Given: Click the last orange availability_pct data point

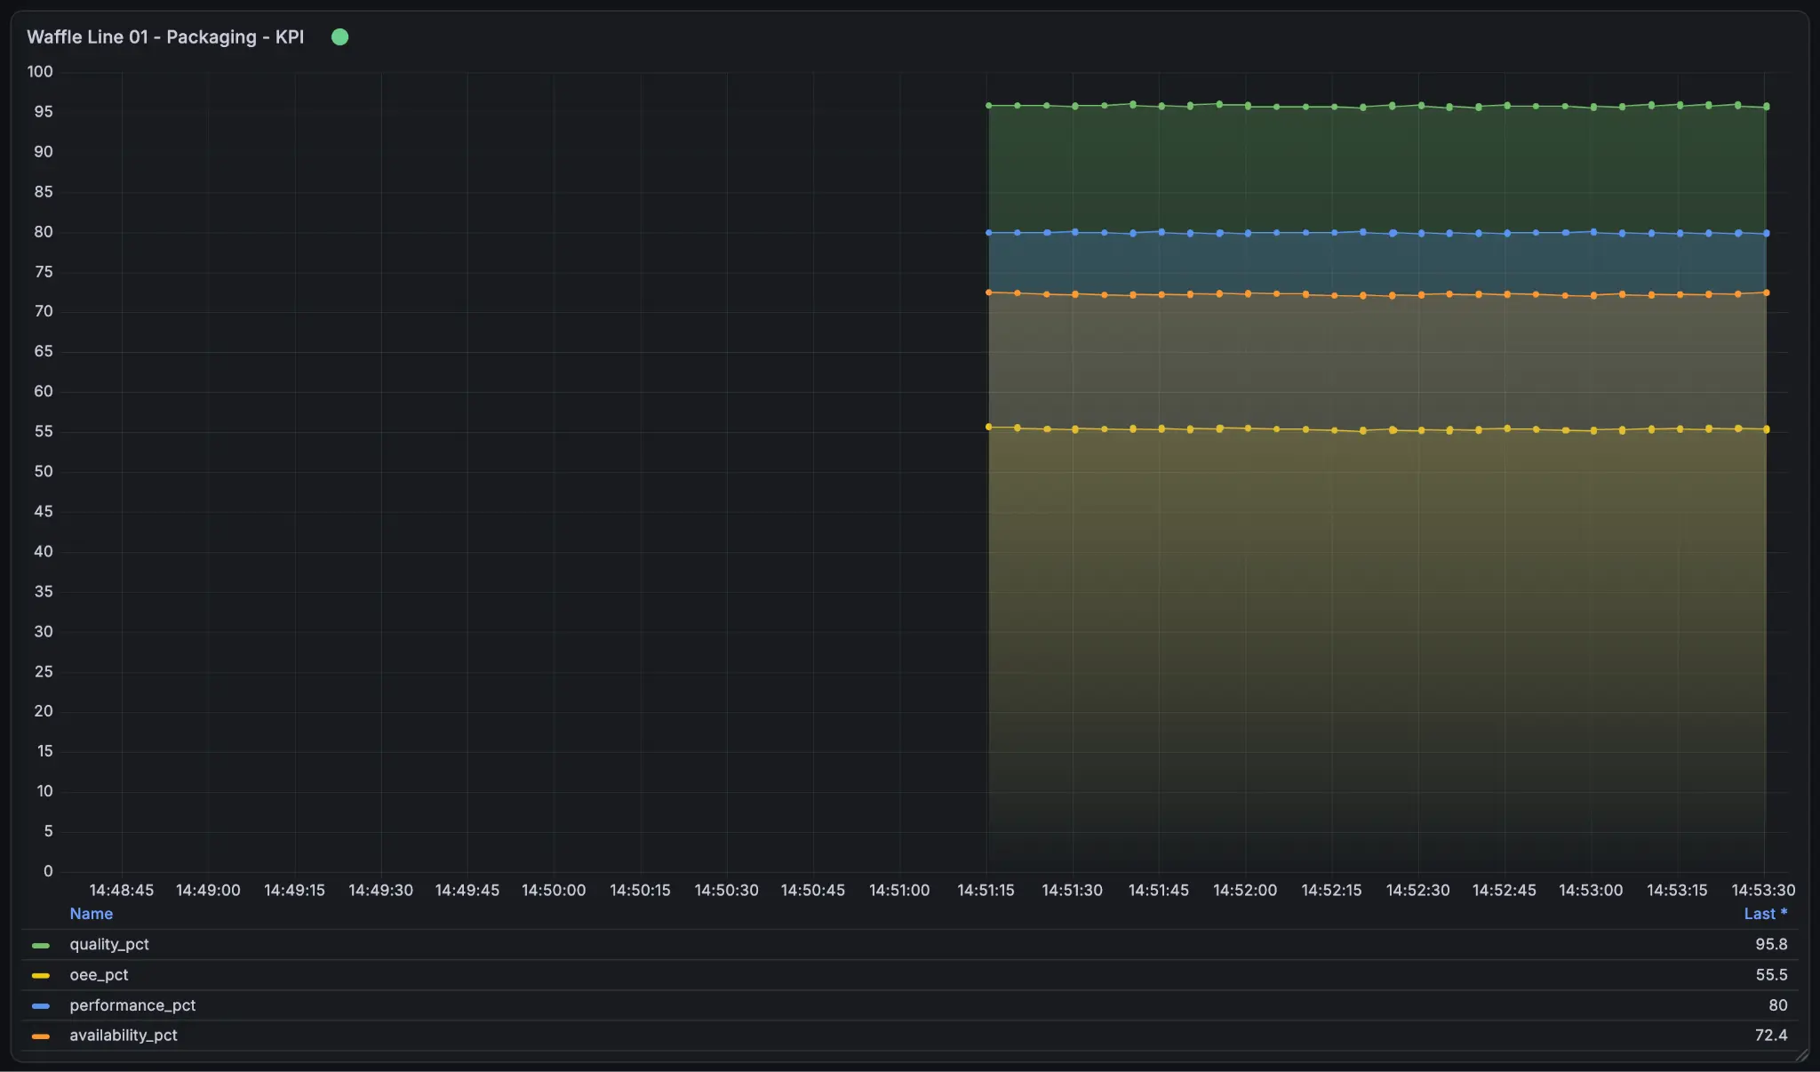Looking at the screenshot, I should pyautogui.click(x=1766, y=292).
